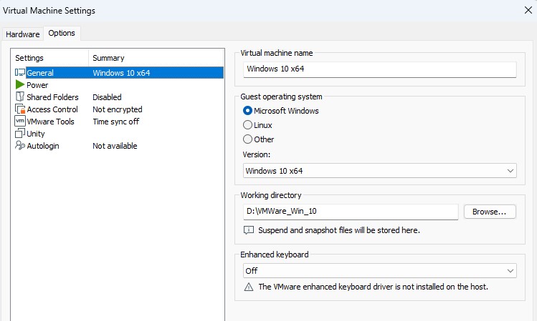Click the virtual machine name field
This screenshot has height=321, width=537.
click(x=379, y=69)
